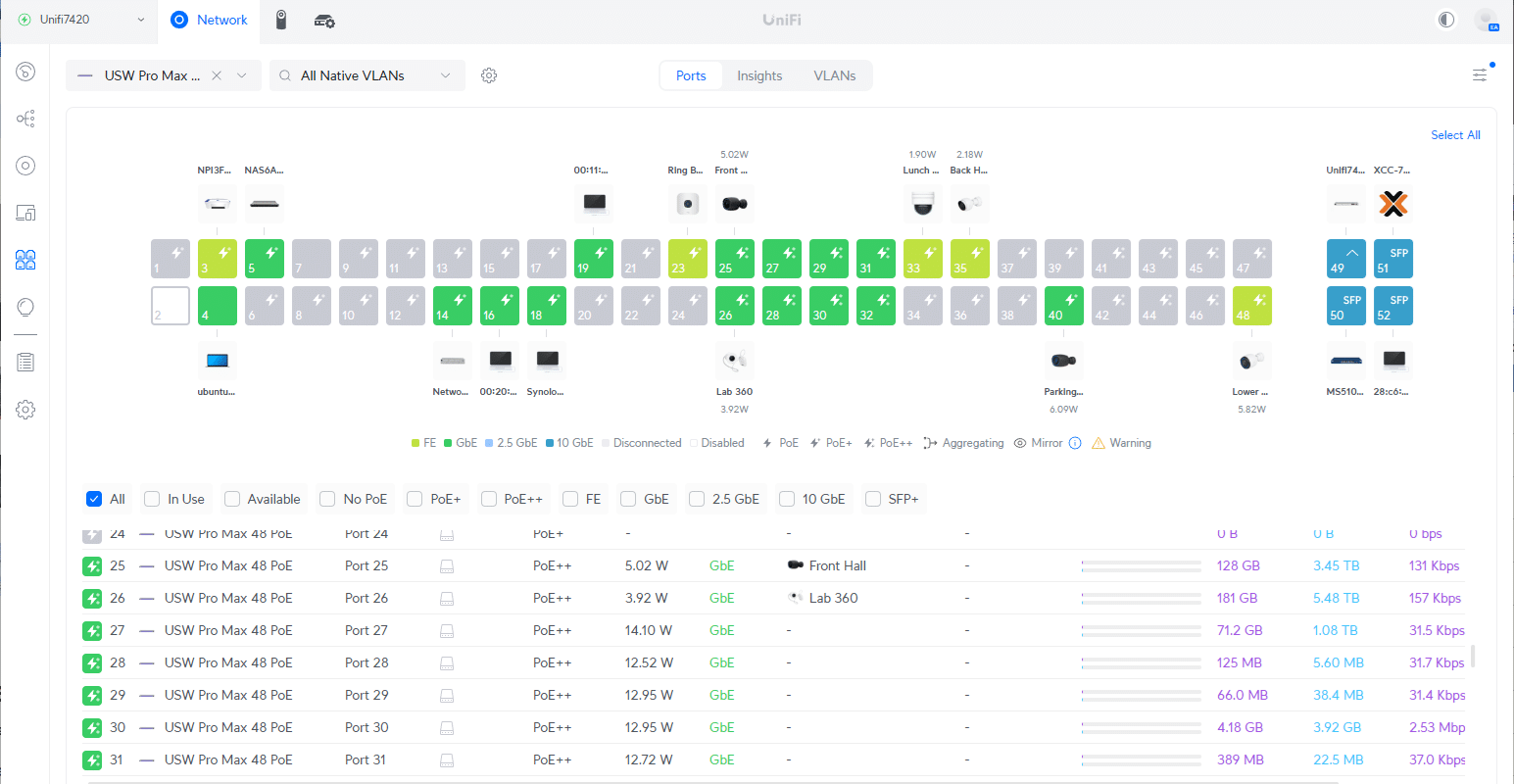Clear the USW Pro Max device filter
The height and width of the screenshot is (784, 1514).
tap(217, 75)
